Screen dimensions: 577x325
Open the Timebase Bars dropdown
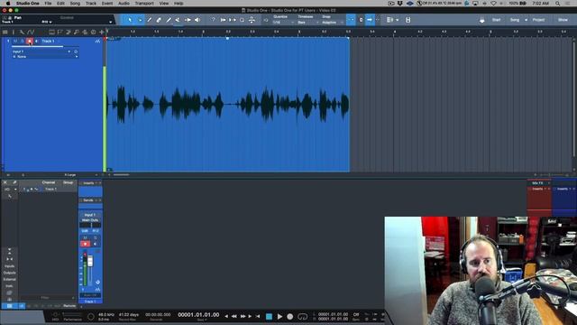[x=308, y=23]
